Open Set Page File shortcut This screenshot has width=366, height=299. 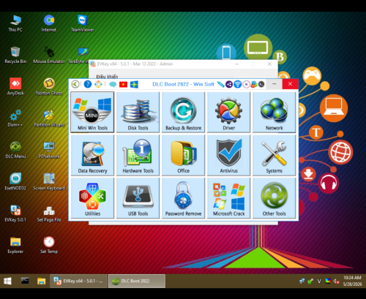pyautogui.click(x=49, y=213)
